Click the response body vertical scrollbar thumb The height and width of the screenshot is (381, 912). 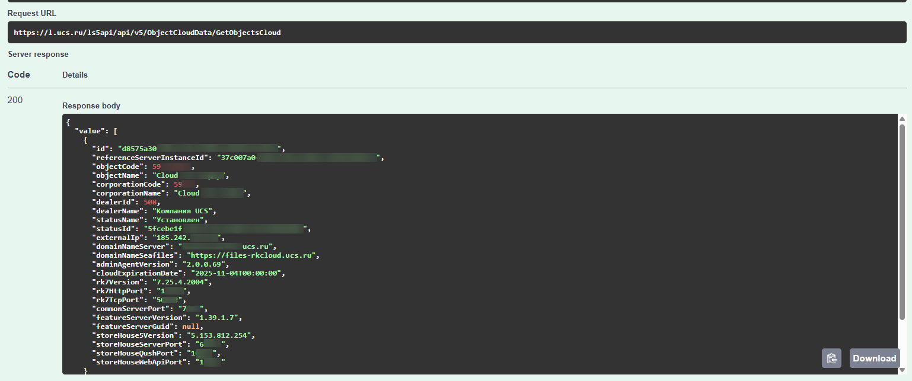pos(902,237)
